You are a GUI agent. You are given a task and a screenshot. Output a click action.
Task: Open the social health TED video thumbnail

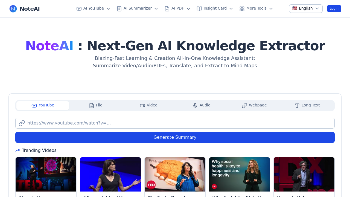(240, 174)
